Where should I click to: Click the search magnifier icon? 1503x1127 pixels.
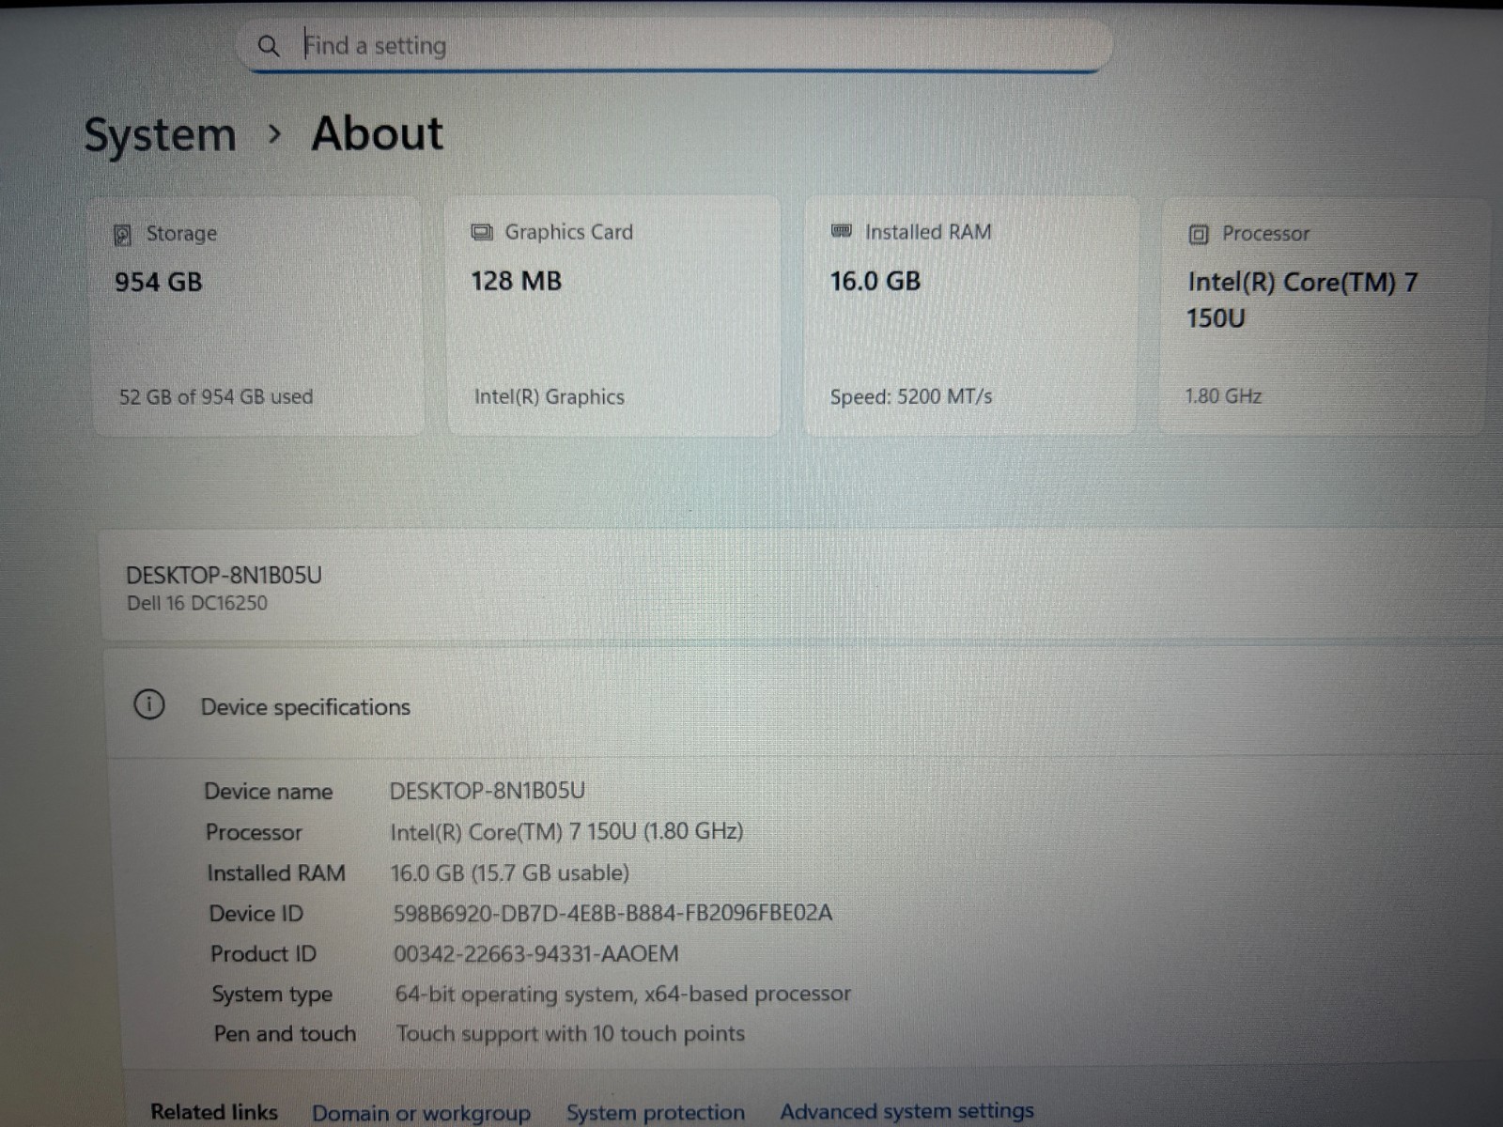coord(269,45)
